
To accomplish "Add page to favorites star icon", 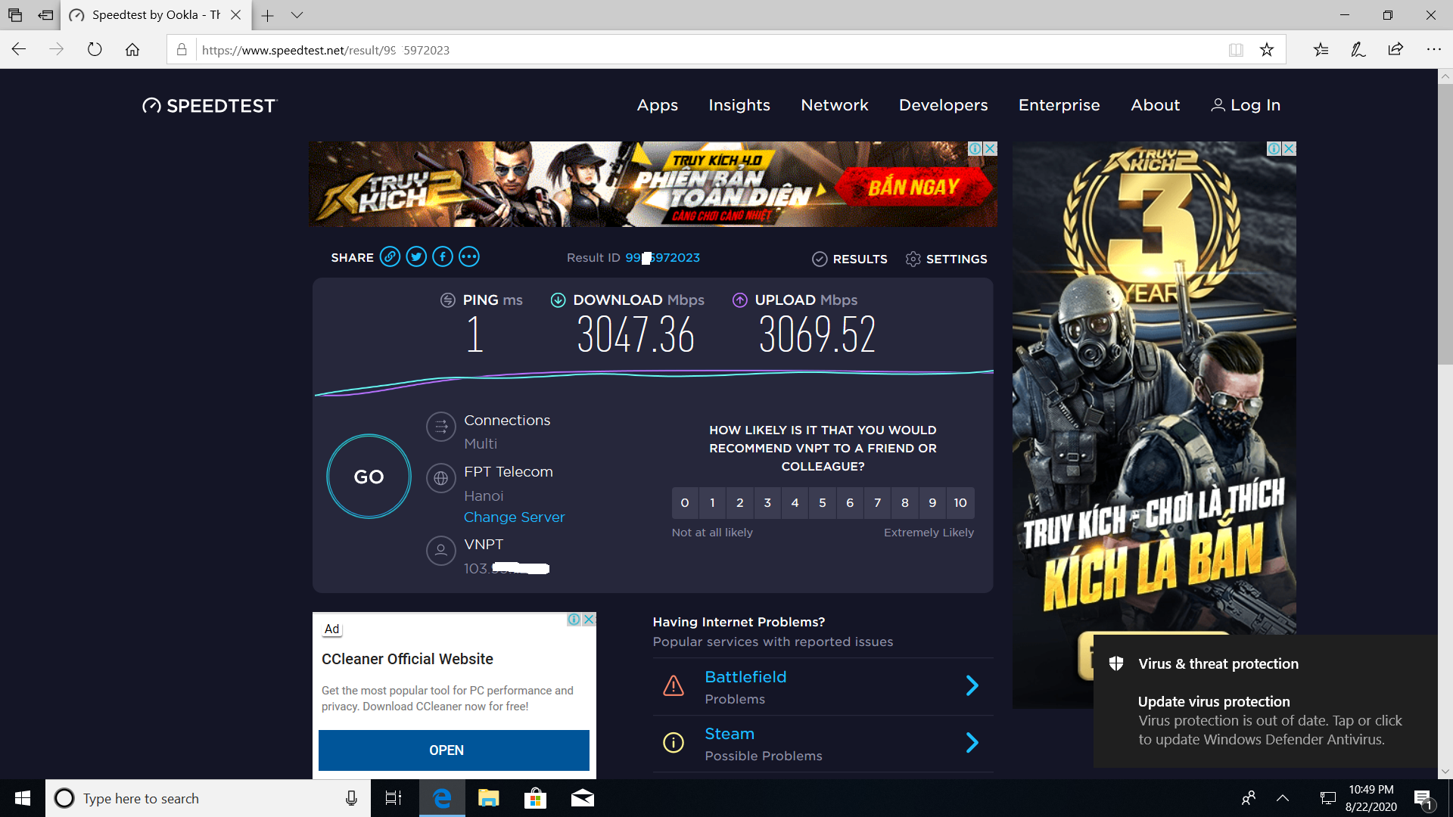I will click(1267, 50).
